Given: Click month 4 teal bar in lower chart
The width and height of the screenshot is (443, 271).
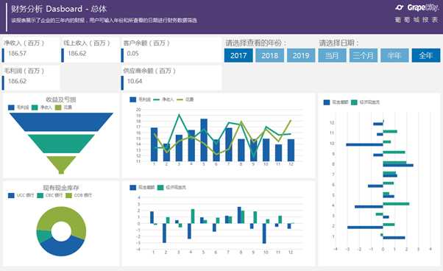Looking at the screenshot, I should [193, 217].
